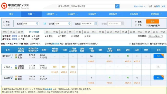Screen dimensions: 167x94
Task: Click the 出发地 departure station field
Action: pyautogui.click(x=31, y=24)
